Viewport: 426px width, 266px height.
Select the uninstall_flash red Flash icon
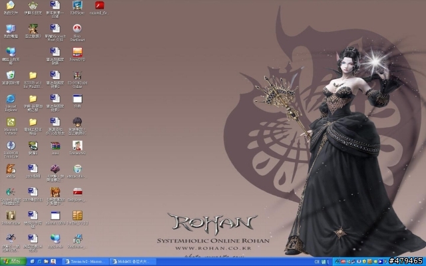point(100,5)
